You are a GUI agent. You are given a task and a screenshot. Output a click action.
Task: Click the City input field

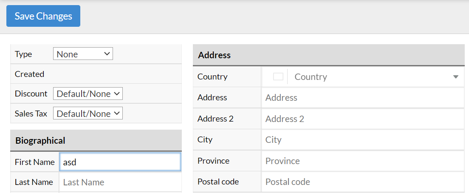(362, 140)
